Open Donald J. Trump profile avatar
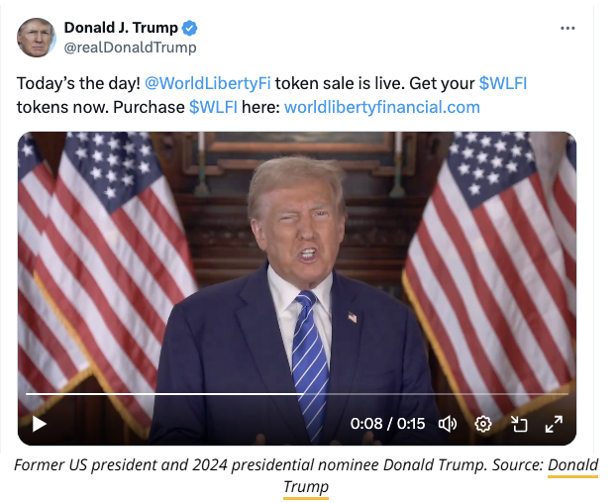This screenshot has width=615, height=503. click(36, 38)
